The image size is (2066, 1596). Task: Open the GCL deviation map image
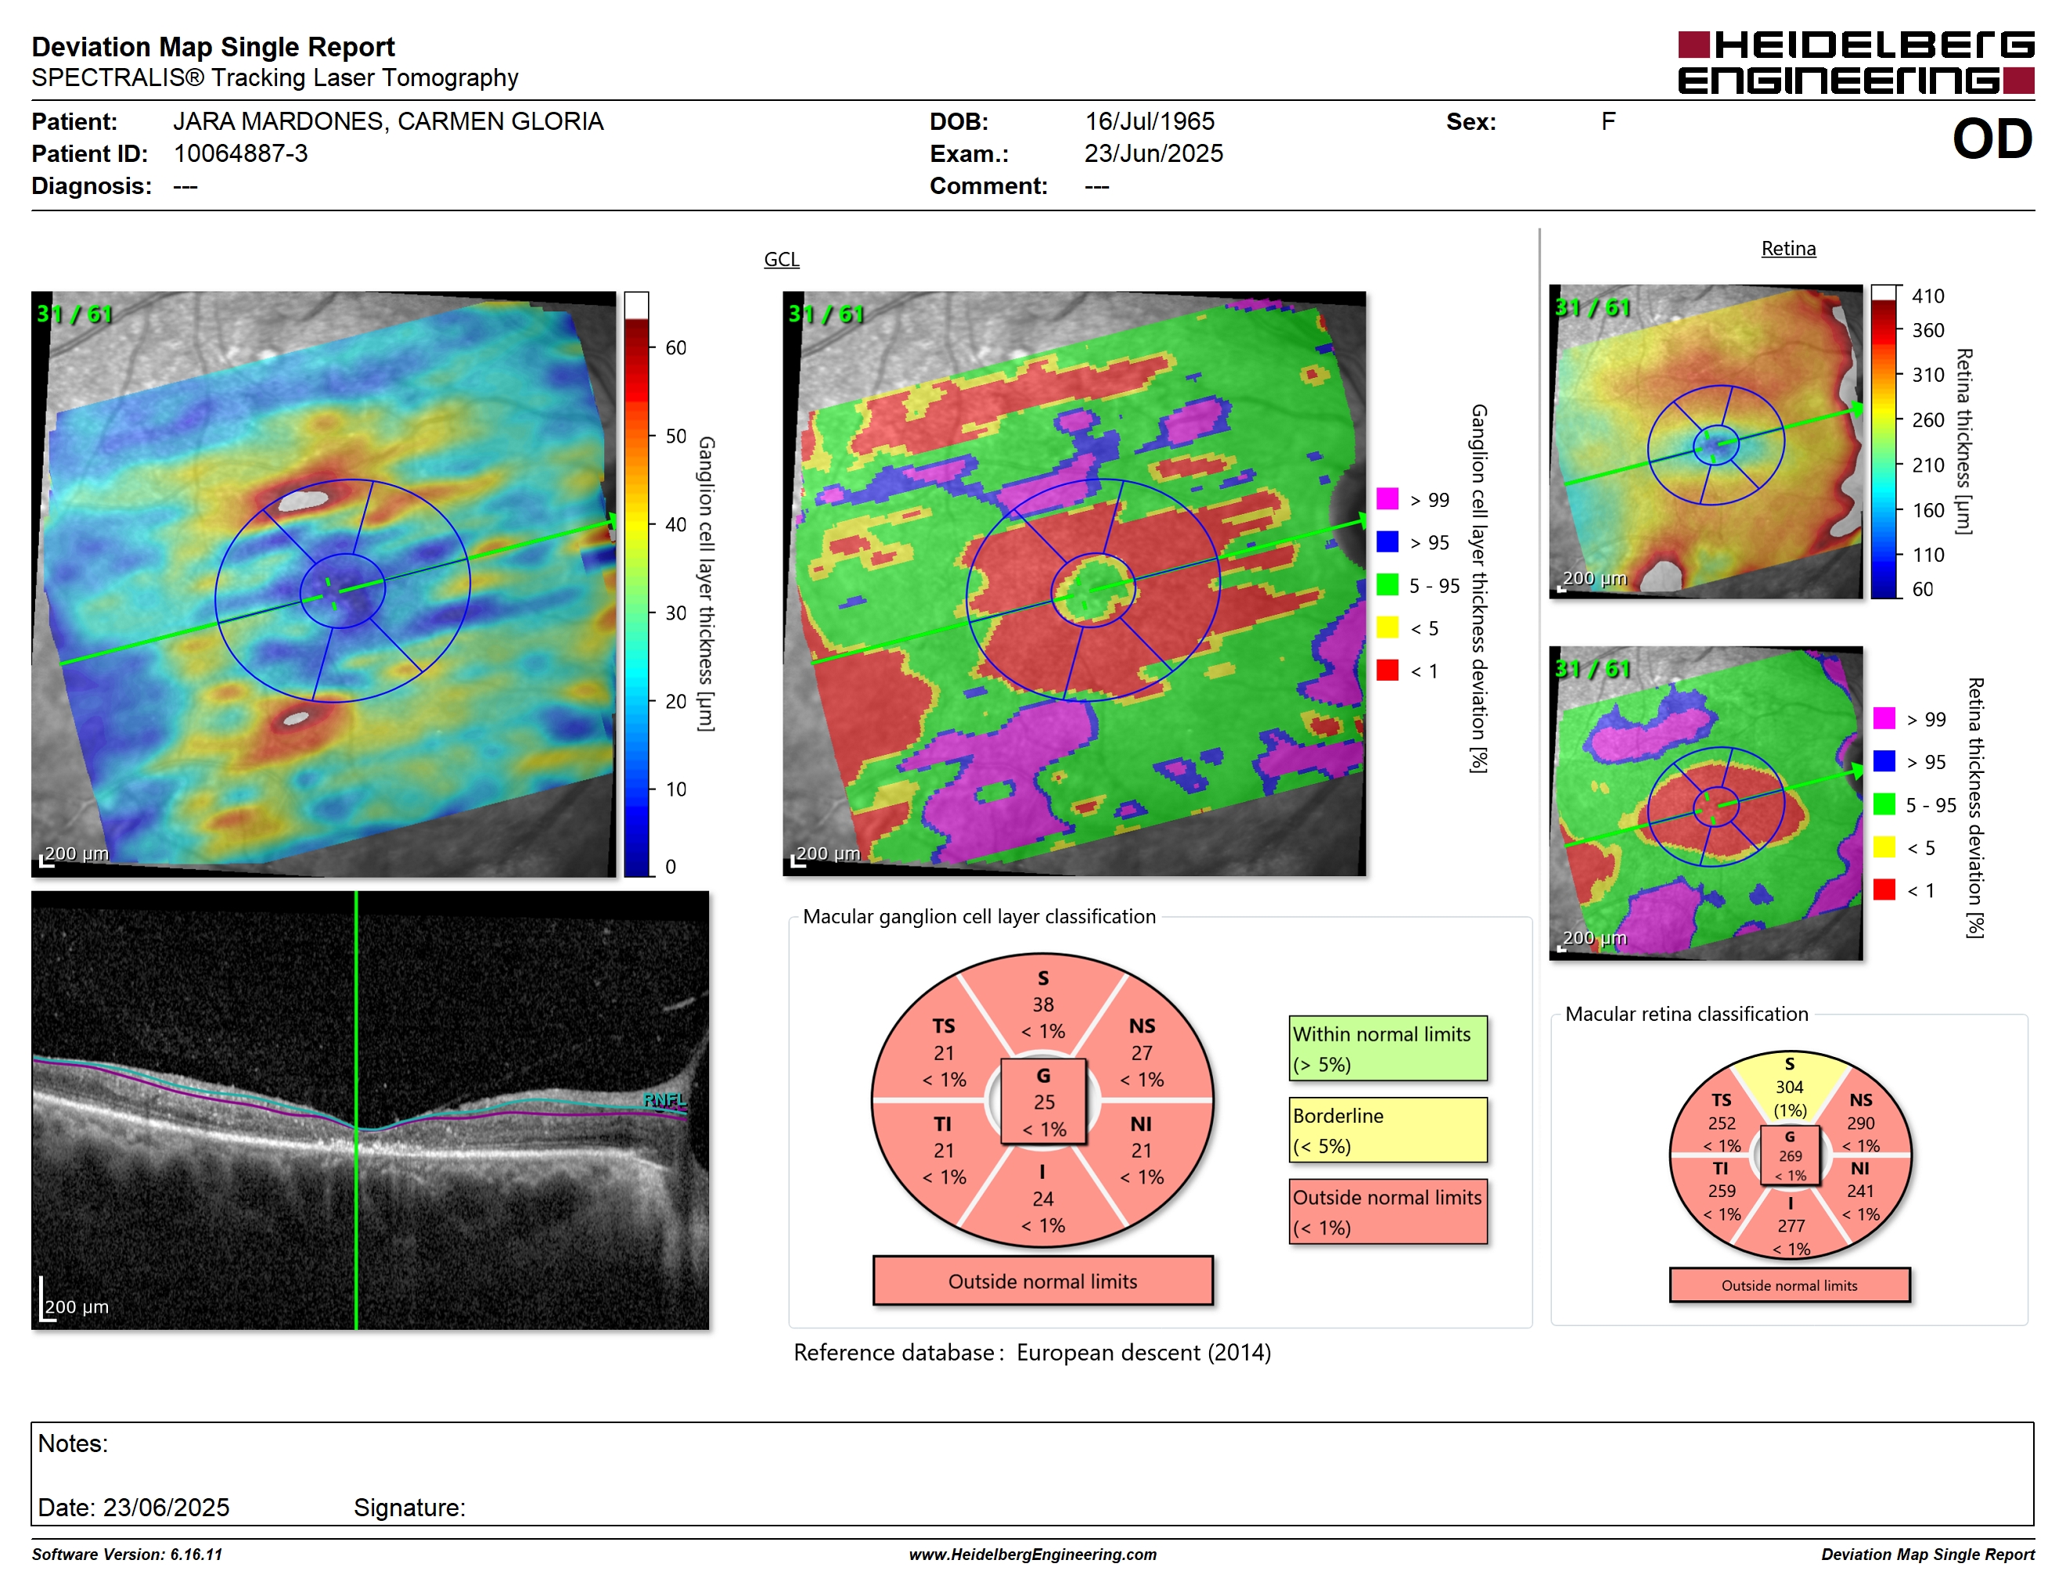(1074, 584)
